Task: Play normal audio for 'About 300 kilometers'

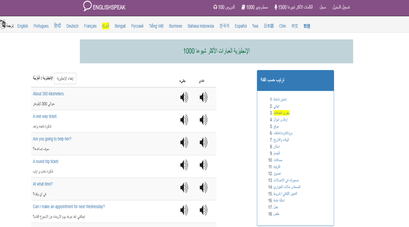Action: [204, 97]
